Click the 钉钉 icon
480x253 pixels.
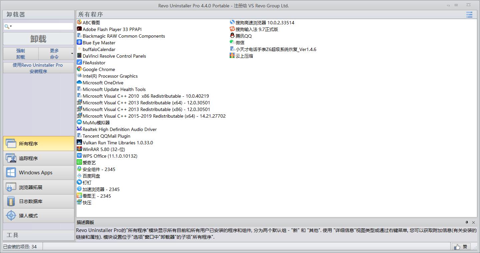(x=79, y=182)
